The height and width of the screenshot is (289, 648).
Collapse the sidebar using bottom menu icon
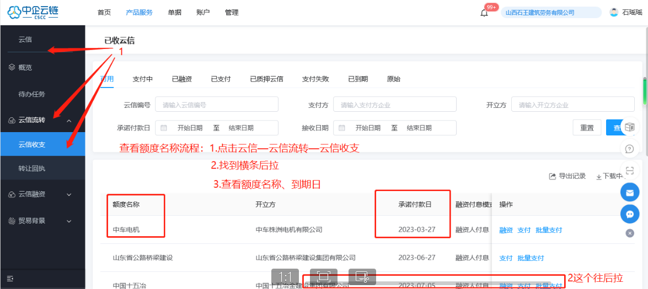coord(10,279)
